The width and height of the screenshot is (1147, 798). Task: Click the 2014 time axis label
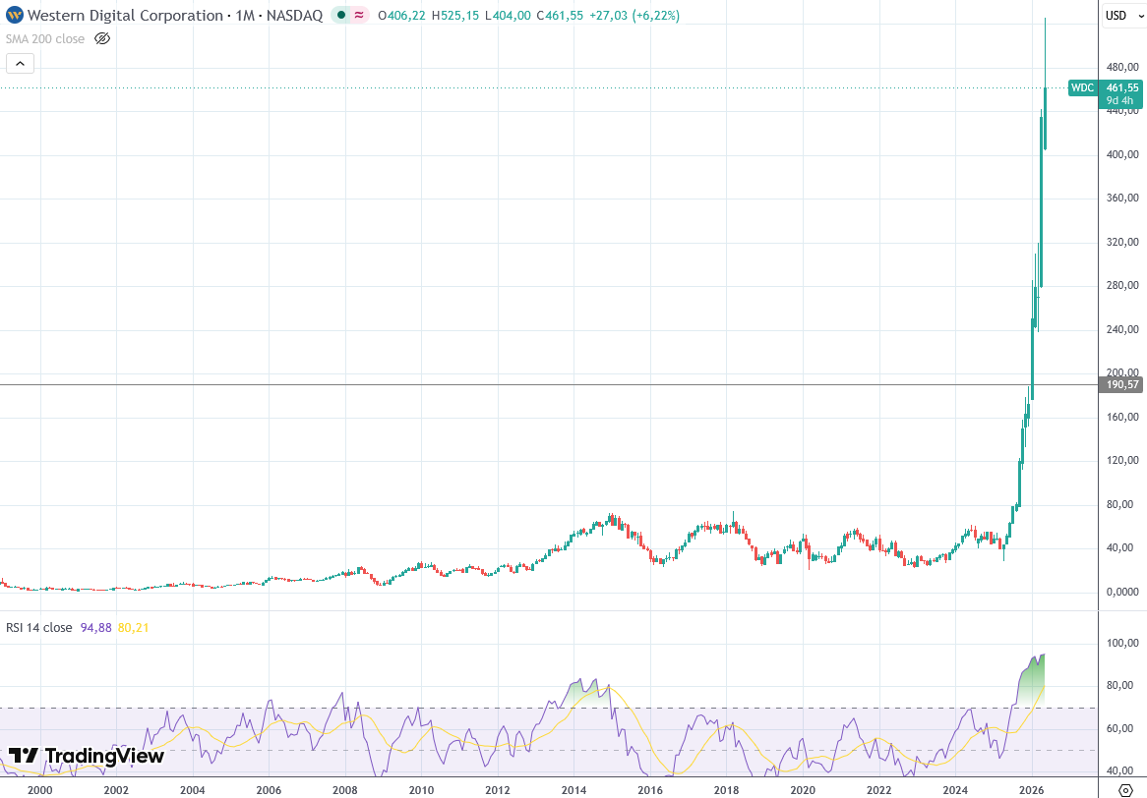574,790
